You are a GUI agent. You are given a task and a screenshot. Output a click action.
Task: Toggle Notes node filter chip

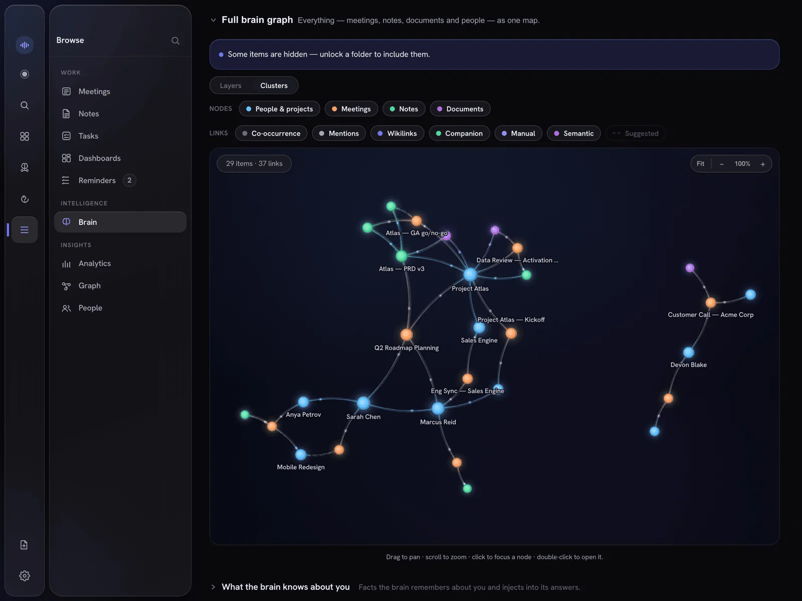point(404,109)
